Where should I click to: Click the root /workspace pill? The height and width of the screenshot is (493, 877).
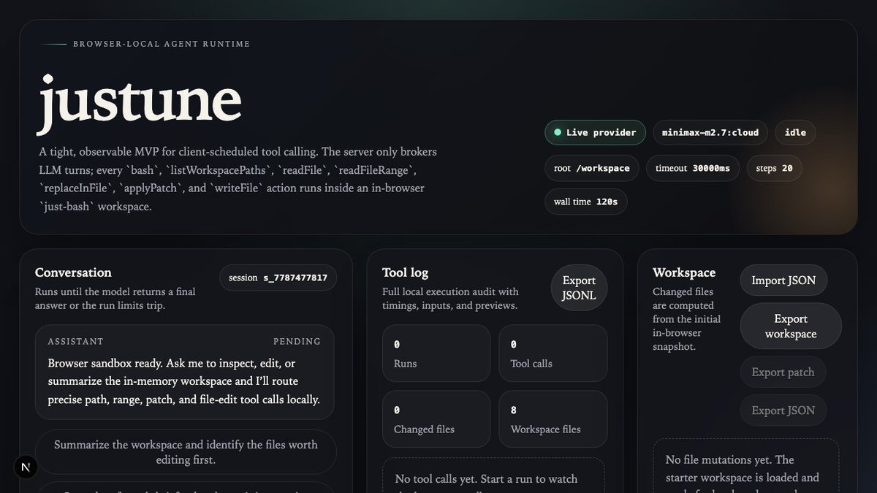click(x=592, y=168)
